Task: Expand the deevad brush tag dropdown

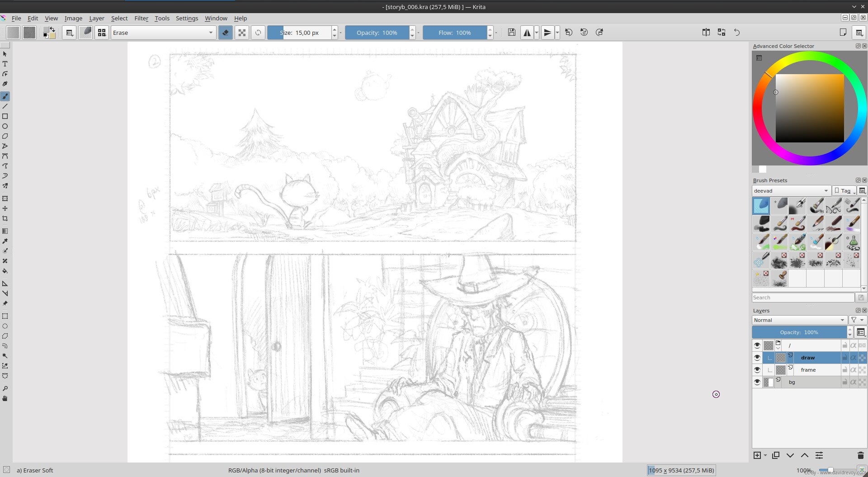Action: point(791,191)
